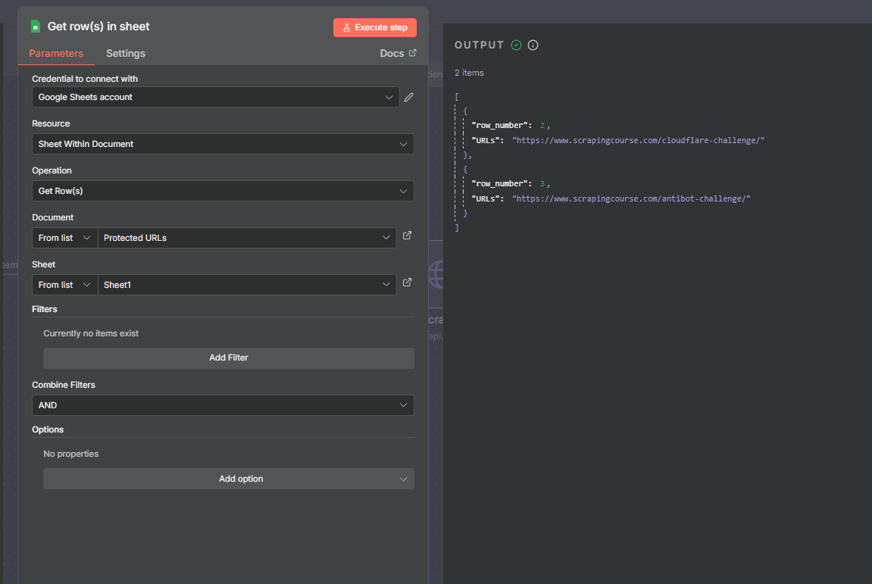Click the No properties text
The image size is (872, 584).
[x=71, y=454]
